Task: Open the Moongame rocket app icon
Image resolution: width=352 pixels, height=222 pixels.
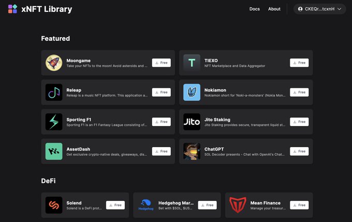Action: (x=54, y=62)
